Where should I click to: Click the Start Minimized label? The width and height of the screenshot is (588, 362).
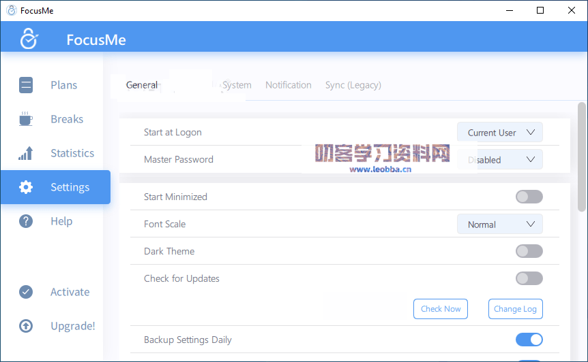[x=175, y=197]
